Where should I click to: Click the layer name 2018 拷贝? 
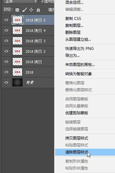34,62
